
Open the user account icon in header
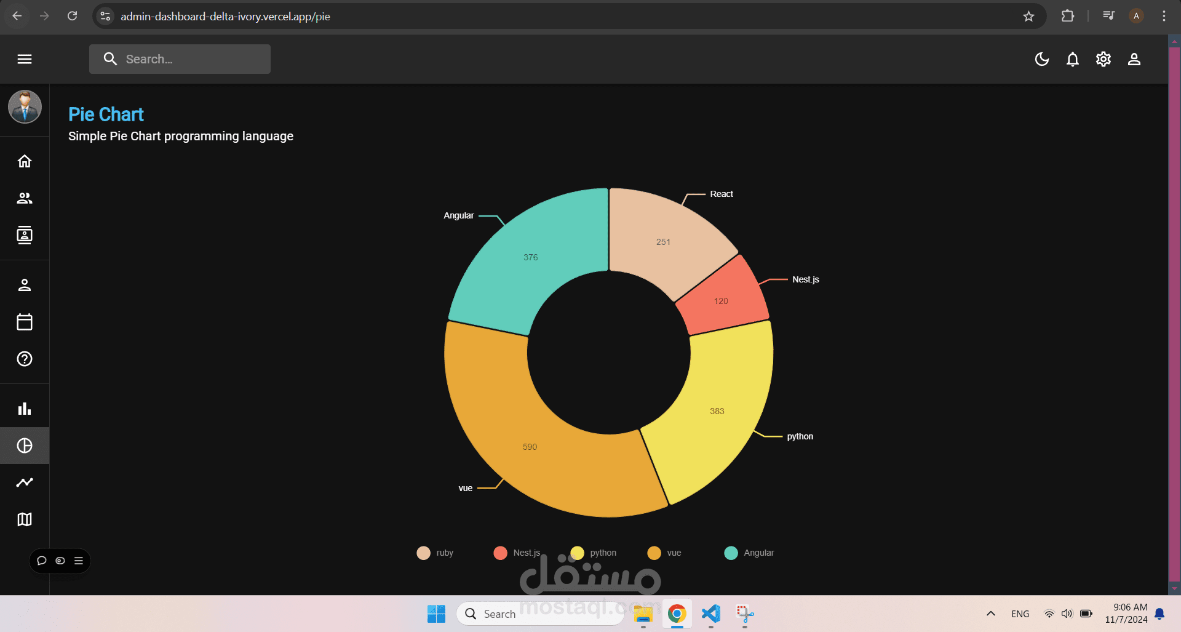[1134, 59]
